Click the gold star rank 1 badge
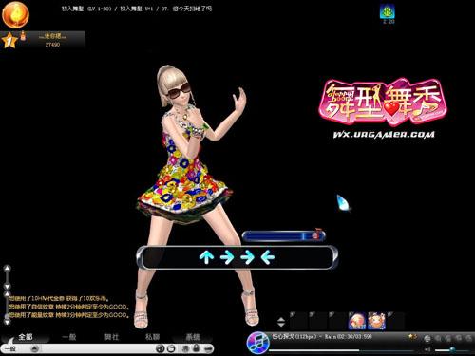475x356 pixels. [9, 41]
